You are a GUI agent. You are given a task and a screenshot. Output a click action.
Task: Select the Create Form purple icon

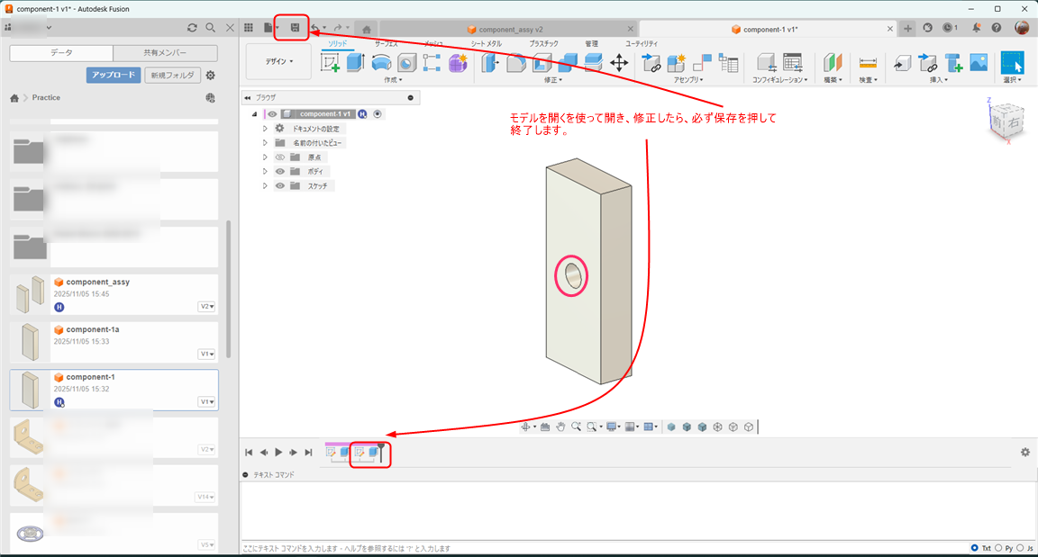point(458,63)
